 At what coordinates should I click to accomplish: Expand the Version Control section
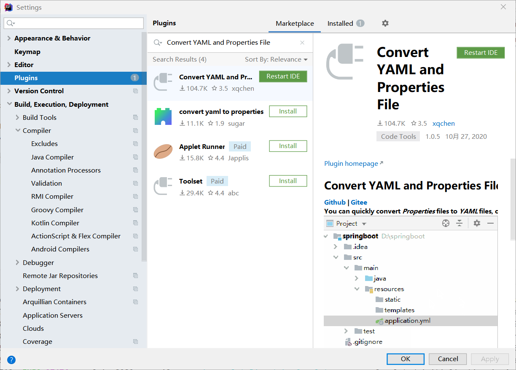point(9,91)
